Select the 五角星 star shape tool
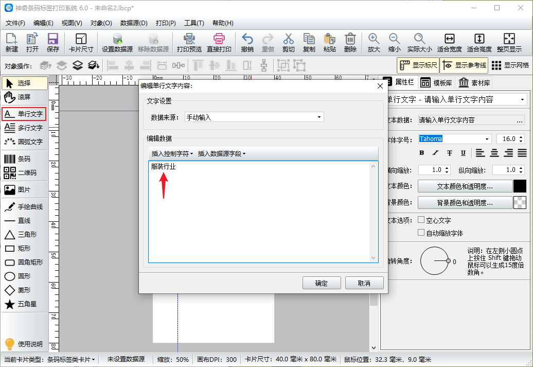The image size is (533, 367). [24, 304]
